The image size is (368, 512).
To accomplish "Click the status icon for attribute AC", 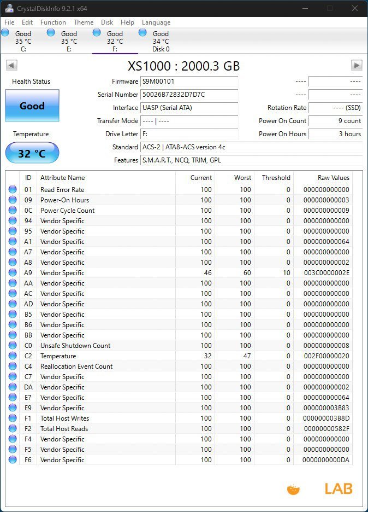I will [13, 294].
